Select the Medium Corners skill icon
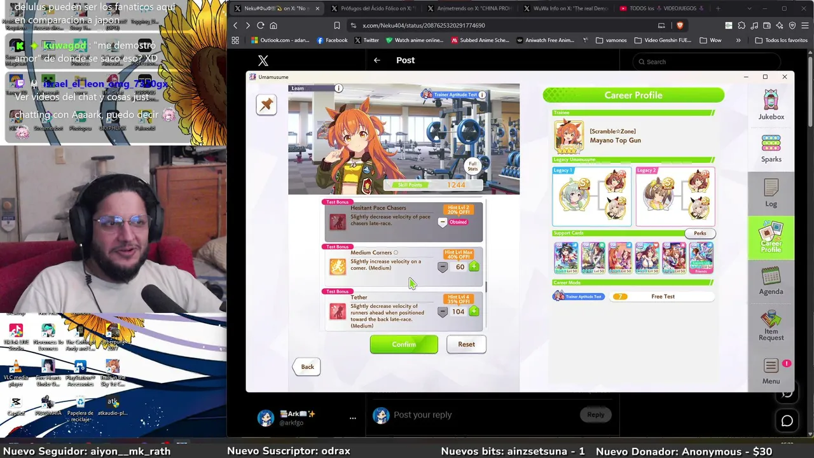Viewport: 814px width, 458px height. point(338,266)
